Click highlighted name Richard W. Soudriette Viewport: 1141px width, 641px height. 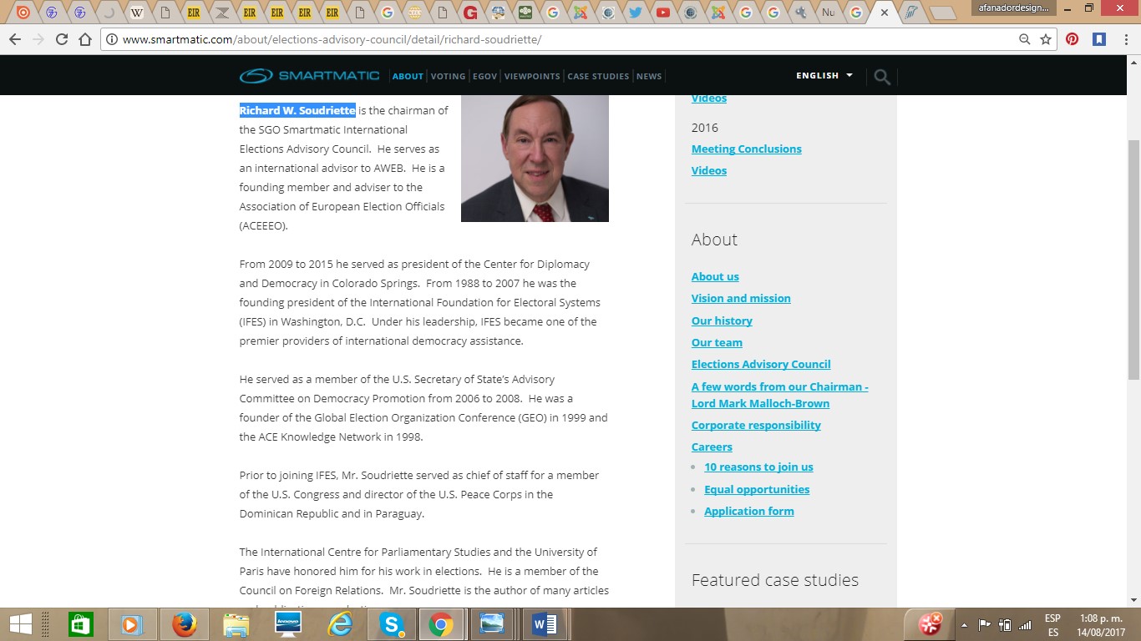tap(297, 111)
